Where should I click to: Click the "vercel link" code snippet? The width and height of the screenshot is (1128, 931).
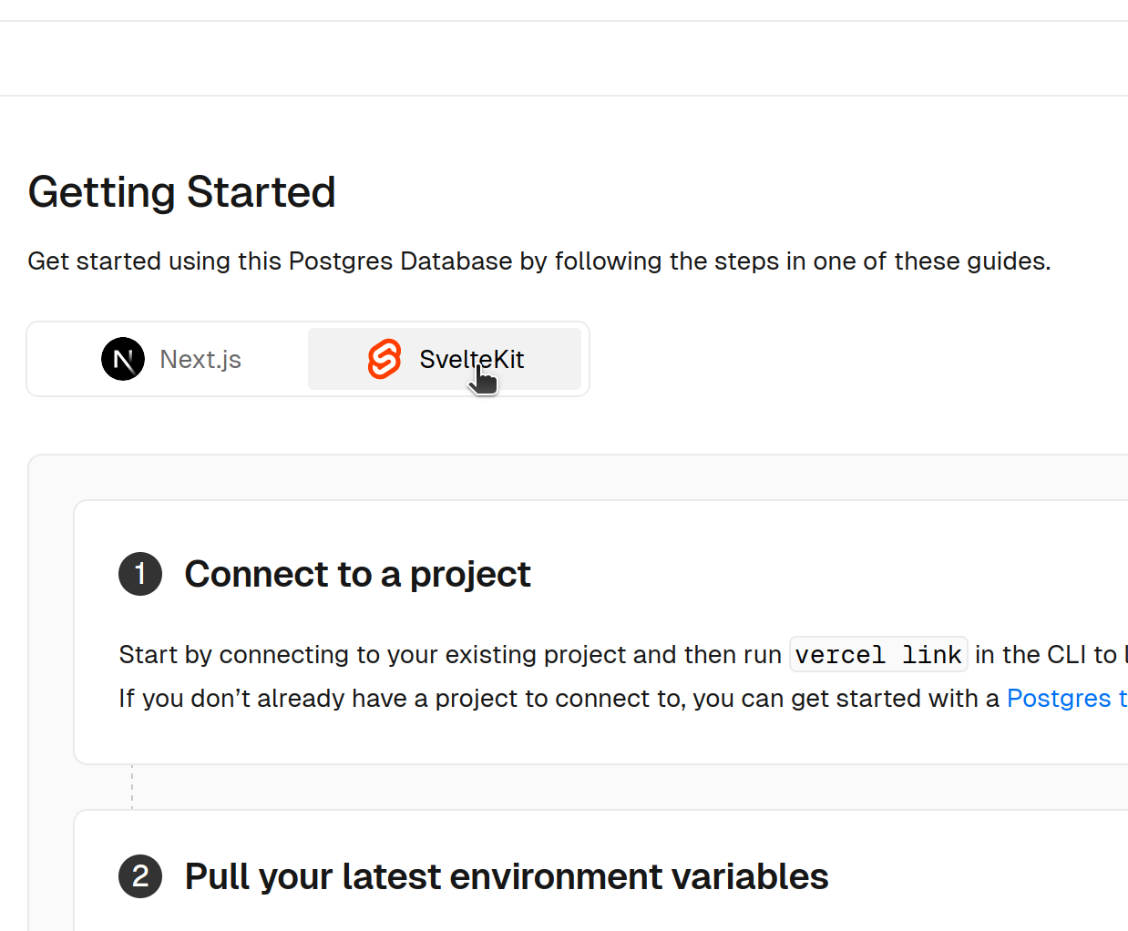(x=877, y=655)
